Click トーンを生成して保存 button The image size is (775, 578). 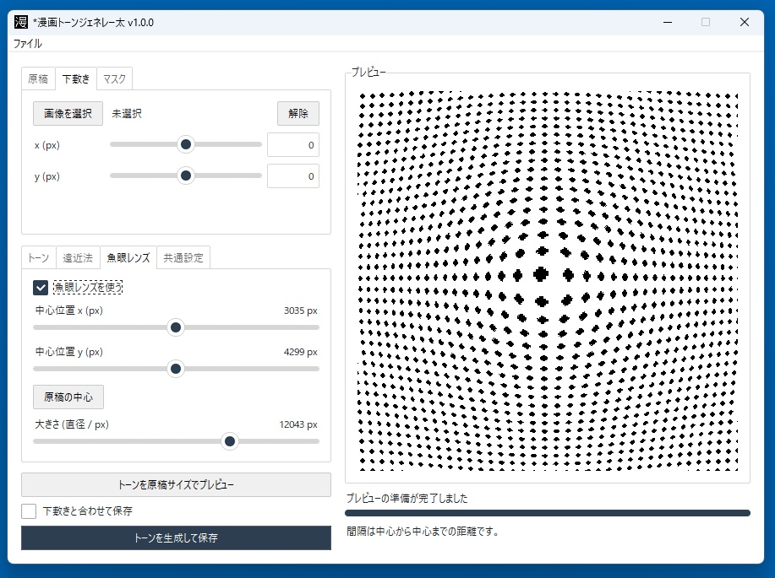(176, 538)
